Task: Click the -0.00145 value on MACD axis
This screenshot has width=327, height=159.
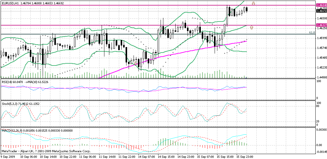Action: point(321,152)
